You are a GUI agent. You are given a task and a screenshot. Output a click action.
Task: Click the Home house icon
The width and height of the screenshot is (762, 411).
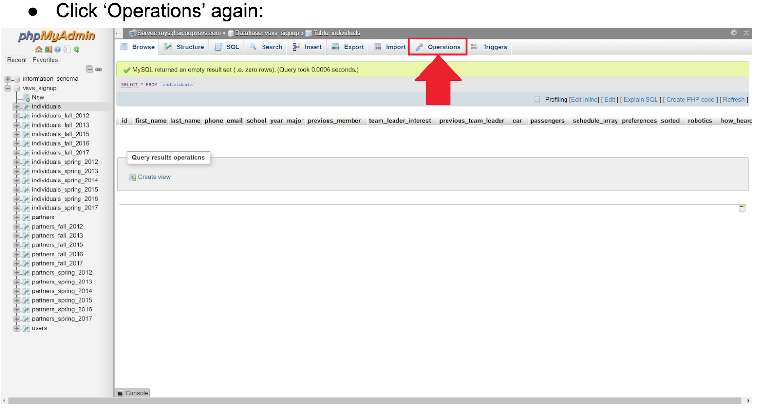point(39,49)
